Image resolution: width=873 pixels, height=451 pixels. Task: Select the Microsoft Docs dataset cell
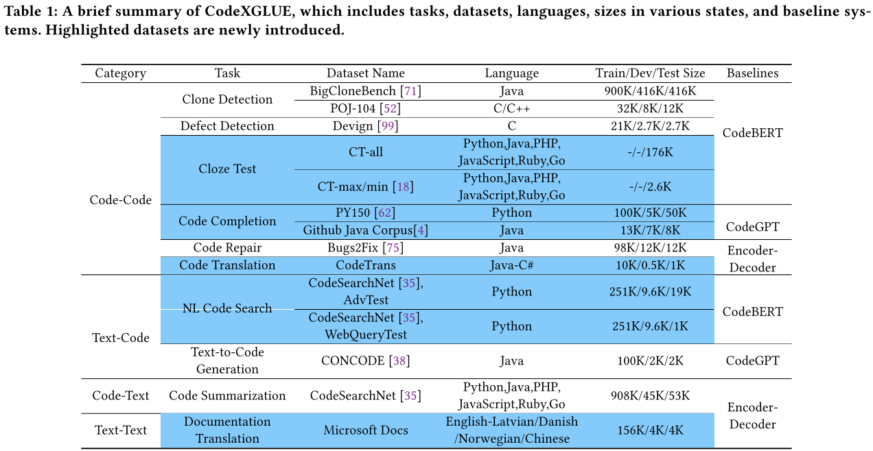(365, 430)
